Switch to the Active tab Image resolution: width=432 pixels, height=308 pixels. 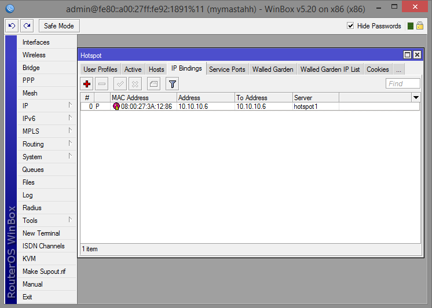[x=133, y=69]
